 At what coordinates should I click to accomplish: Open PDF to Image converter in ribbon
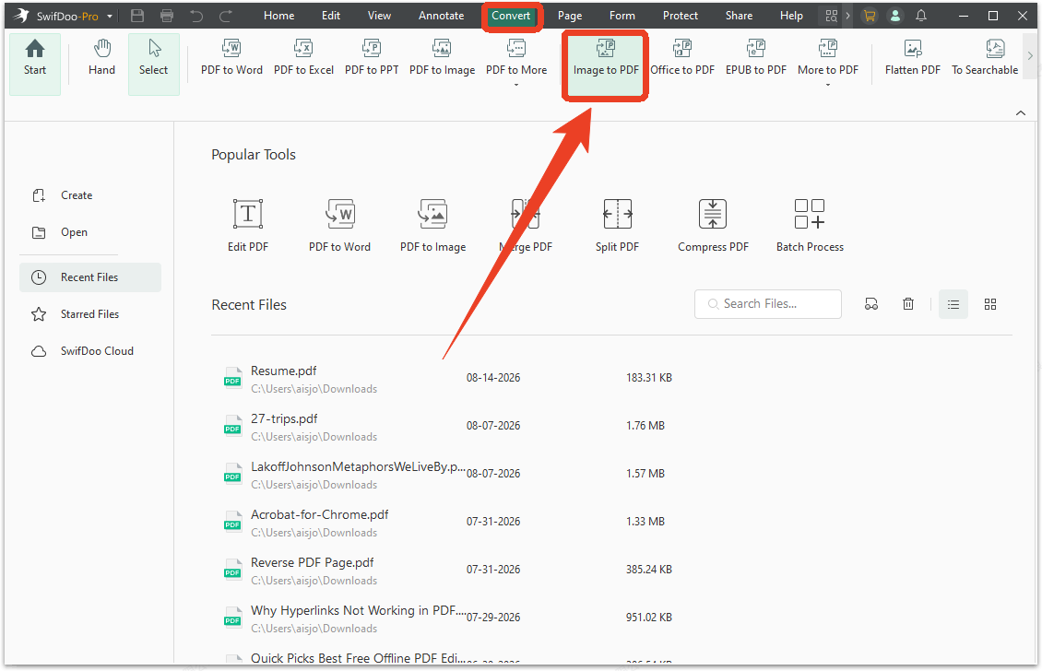442,58
